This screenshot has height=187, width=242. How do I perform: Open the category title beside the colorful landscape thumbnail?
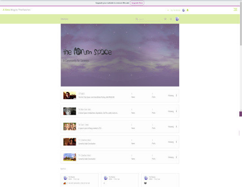click(x=85, y=155)
